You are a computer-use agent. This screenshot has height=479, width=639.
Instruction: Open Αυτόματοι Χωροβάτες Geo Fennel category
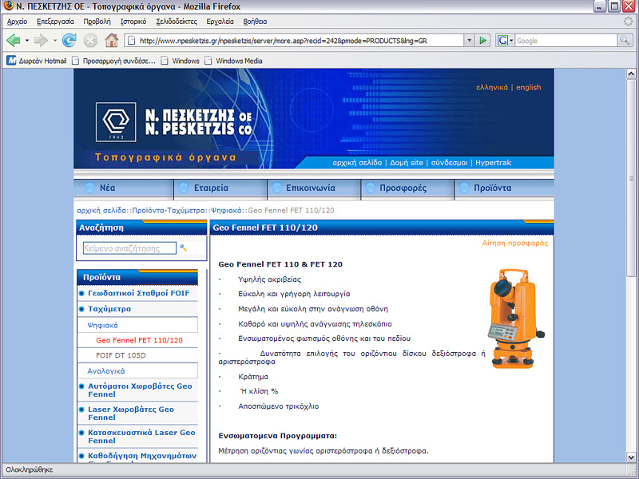[x=141, y=390]
